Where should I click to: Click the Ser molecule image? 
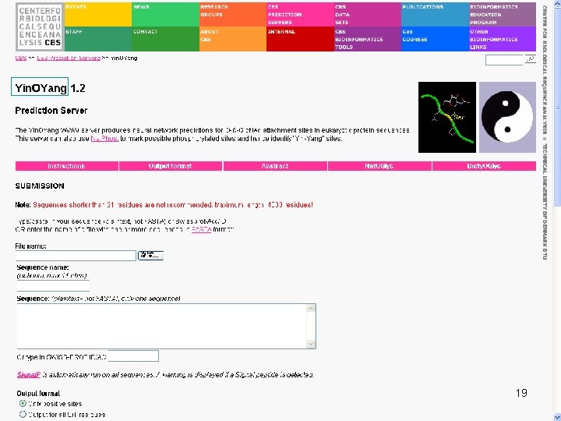(447, 118)
